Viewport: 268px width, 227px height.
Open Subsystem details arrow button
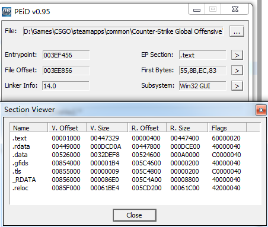click(x=237, y=86)
